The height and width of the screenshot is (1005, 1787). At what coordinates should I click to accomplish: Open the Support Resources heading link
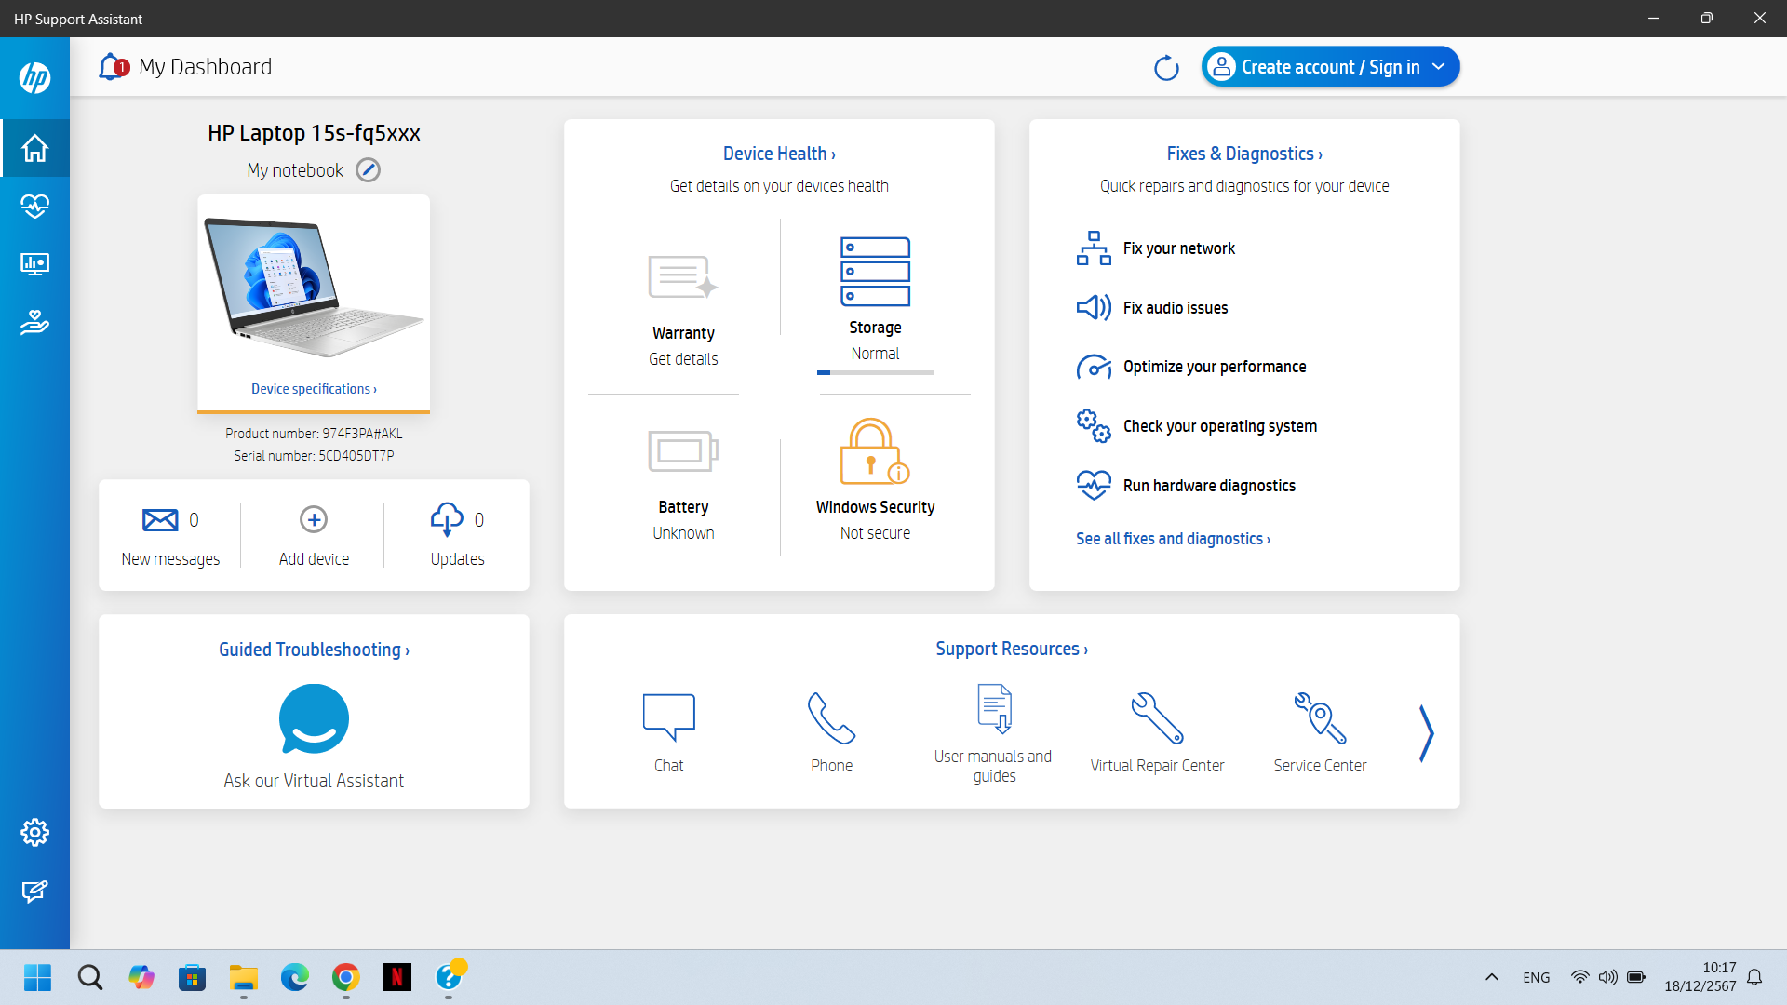pos(1012,649)
